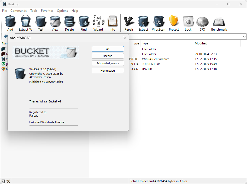The width and height of the screenshot is (247, 184).
Task: Open the View toolbar icon
Action: click(55, 23)
